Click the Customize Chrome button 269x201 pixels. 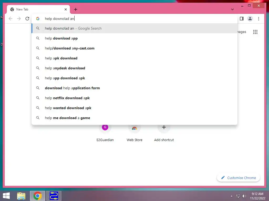pyautogui.click(x=238, y=178)
